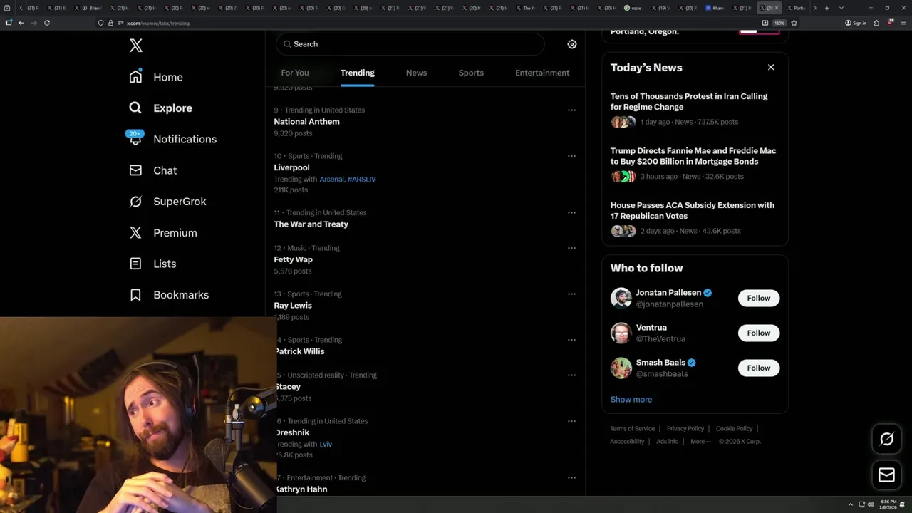This screenshot has height=513, width=912.
Task: Open the Cookie Policy link
Action: (734, 429)
